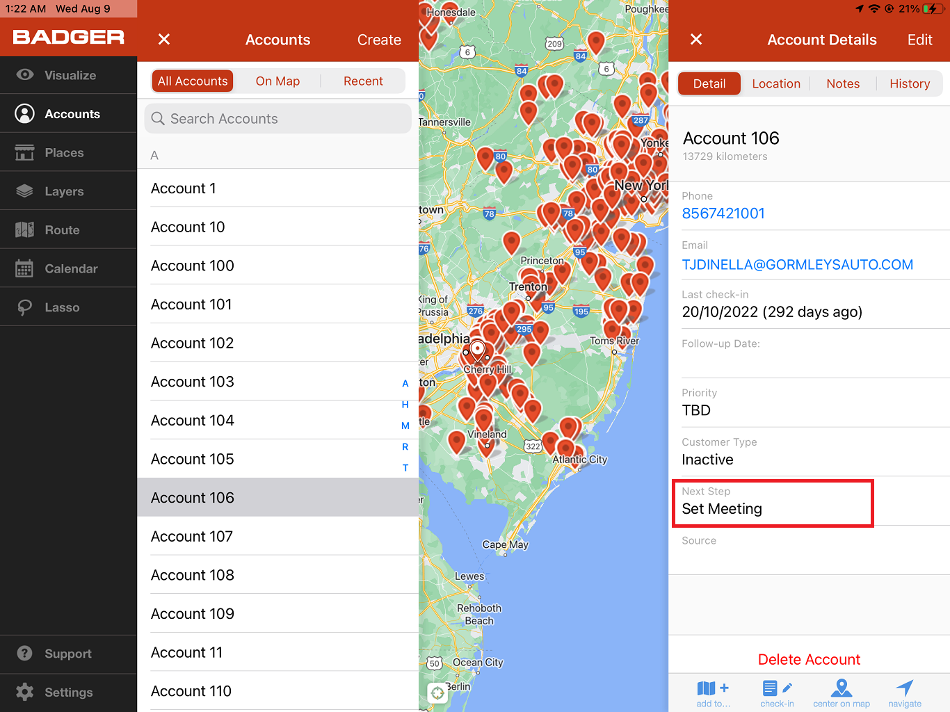Tap Create to add an account
Viewport: 950px width, 712px height.
coord(379,40)
